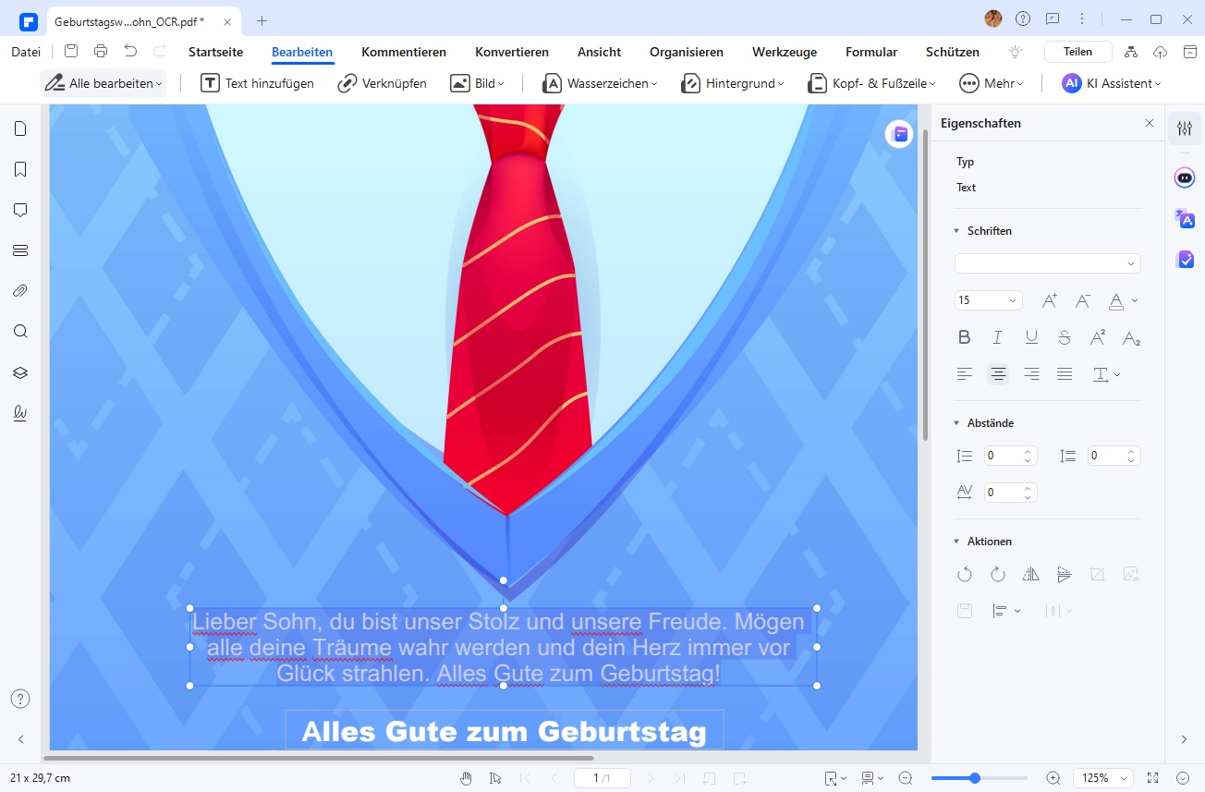1205x792 pixels.
Task: Adjust the zoom slider in status bar
Action: (980, 778)
